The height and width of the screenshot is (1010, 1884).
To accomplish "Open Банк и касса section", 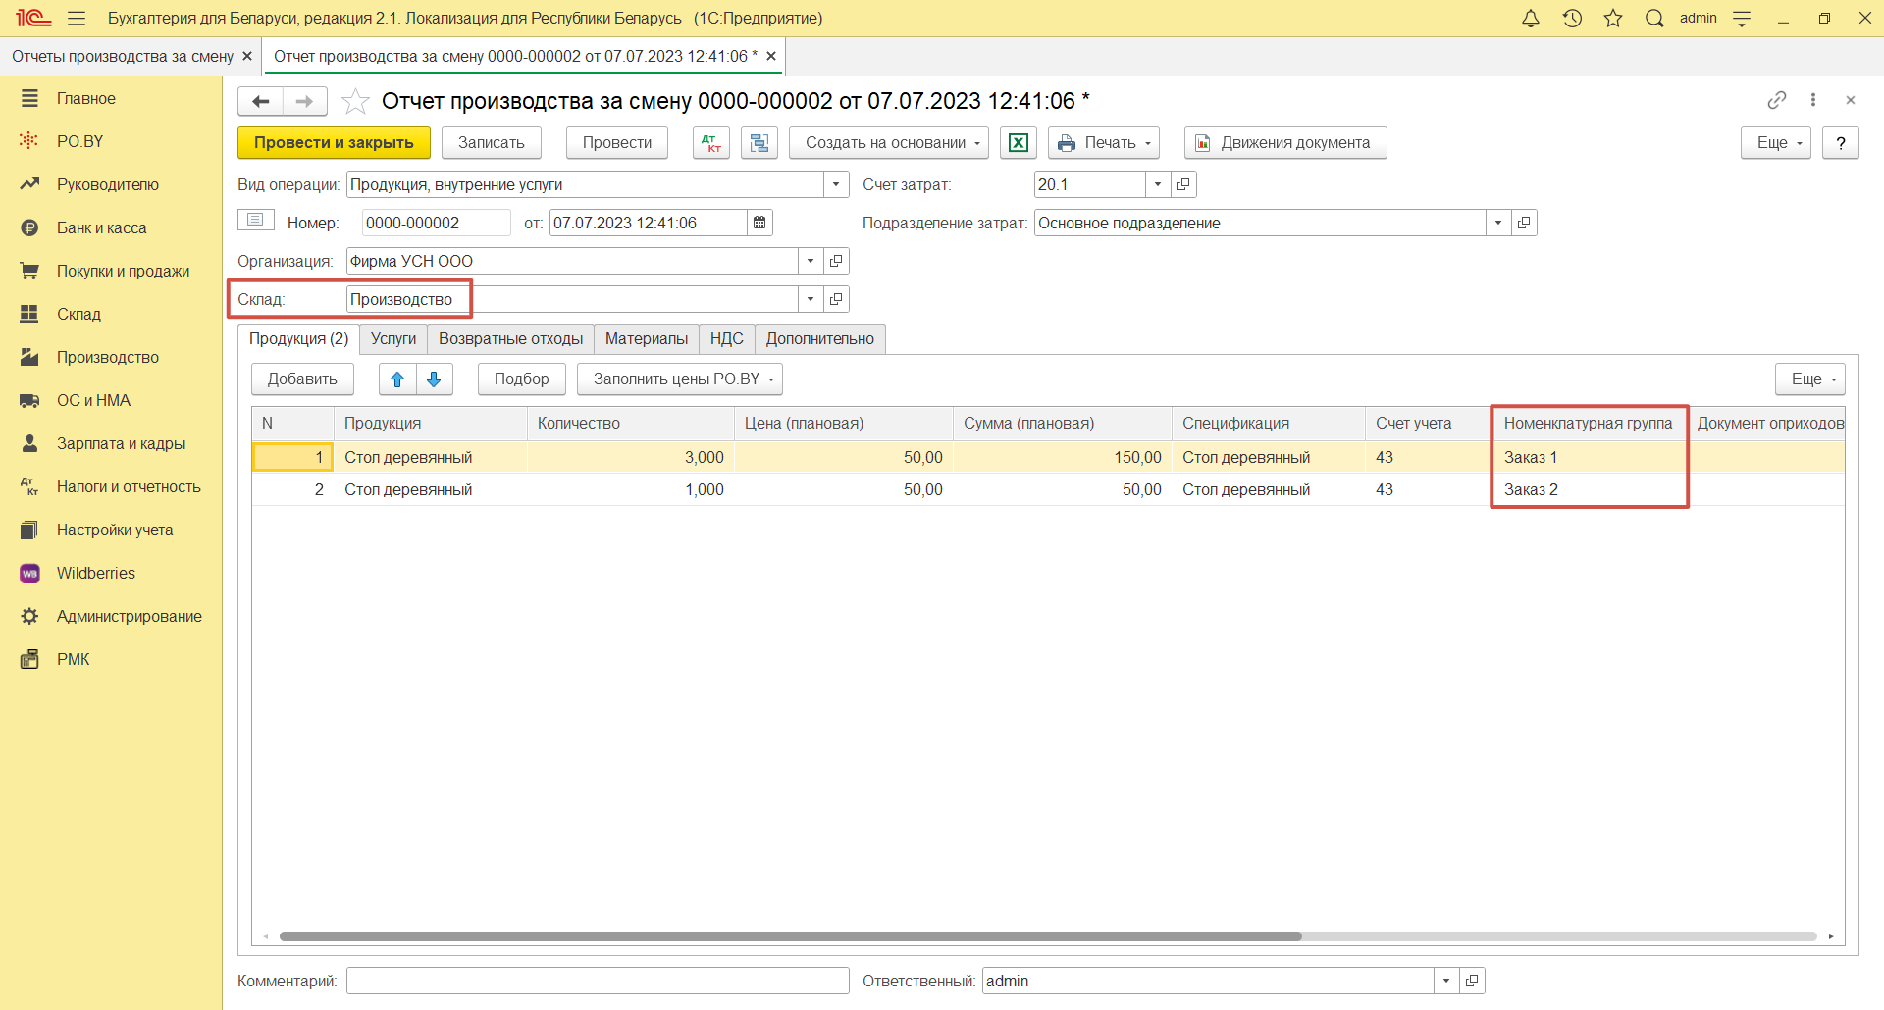I will pyautogui.click(x=101, y=227).
